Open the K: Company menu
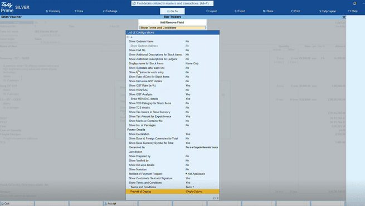365x206 pixels. (x=53, y=11)
